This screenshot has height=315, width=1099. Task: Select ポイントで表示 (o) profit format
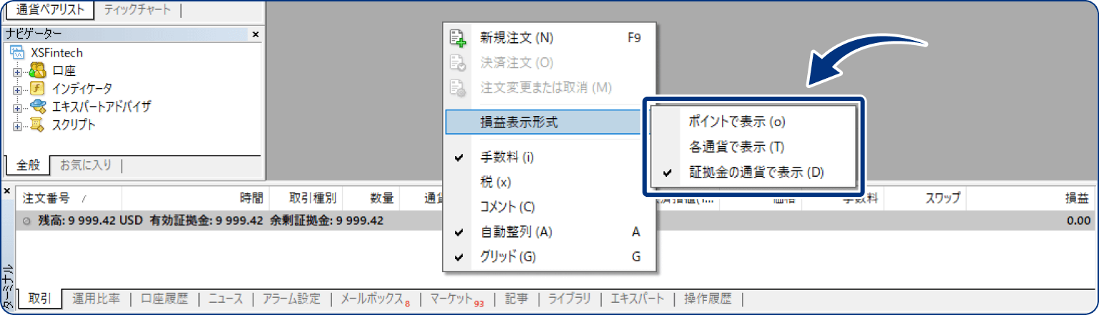tap(753, 121)
